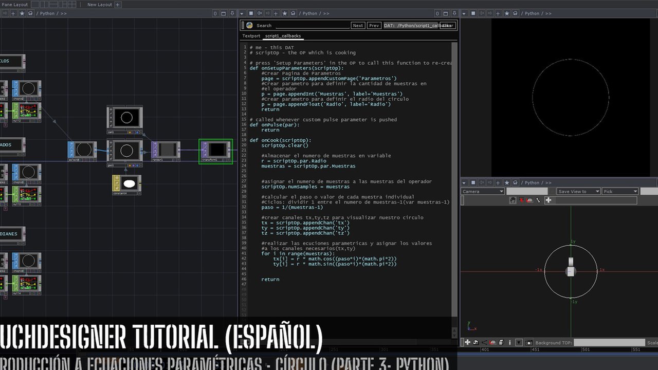Select the top-bottom split pane layout
The height and width of the screenshot is (370, 658).
coord(53,5)
